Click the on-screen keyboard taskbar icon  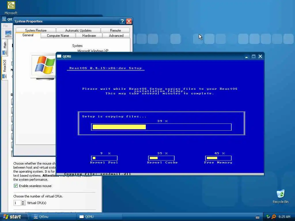[x=258, y=217]
